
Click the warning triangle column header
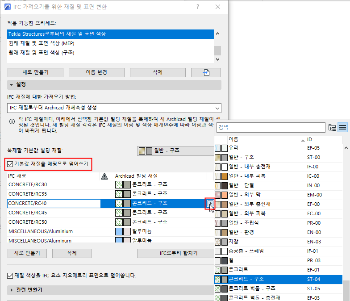104,176
